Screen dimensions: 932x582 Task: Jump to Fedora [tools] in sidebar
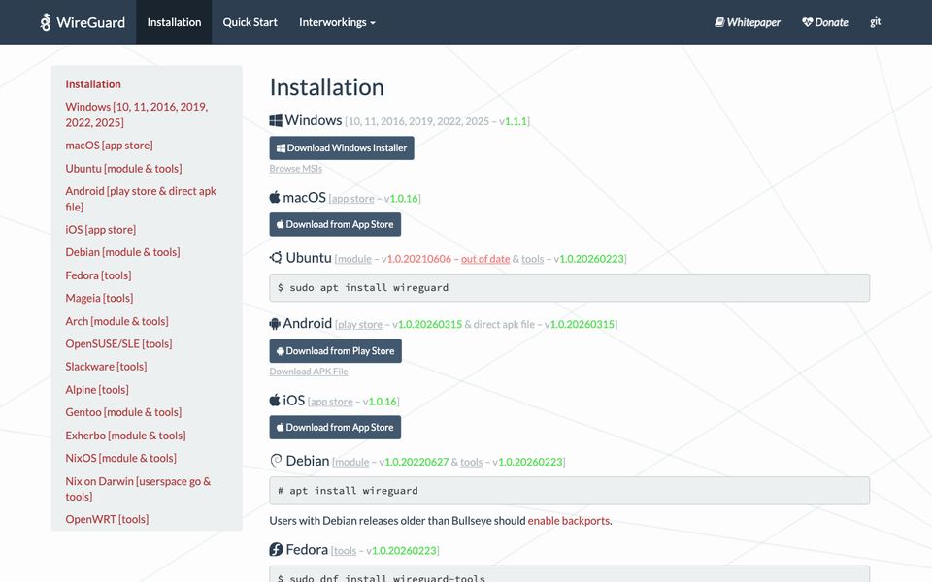tap(98, 275)
